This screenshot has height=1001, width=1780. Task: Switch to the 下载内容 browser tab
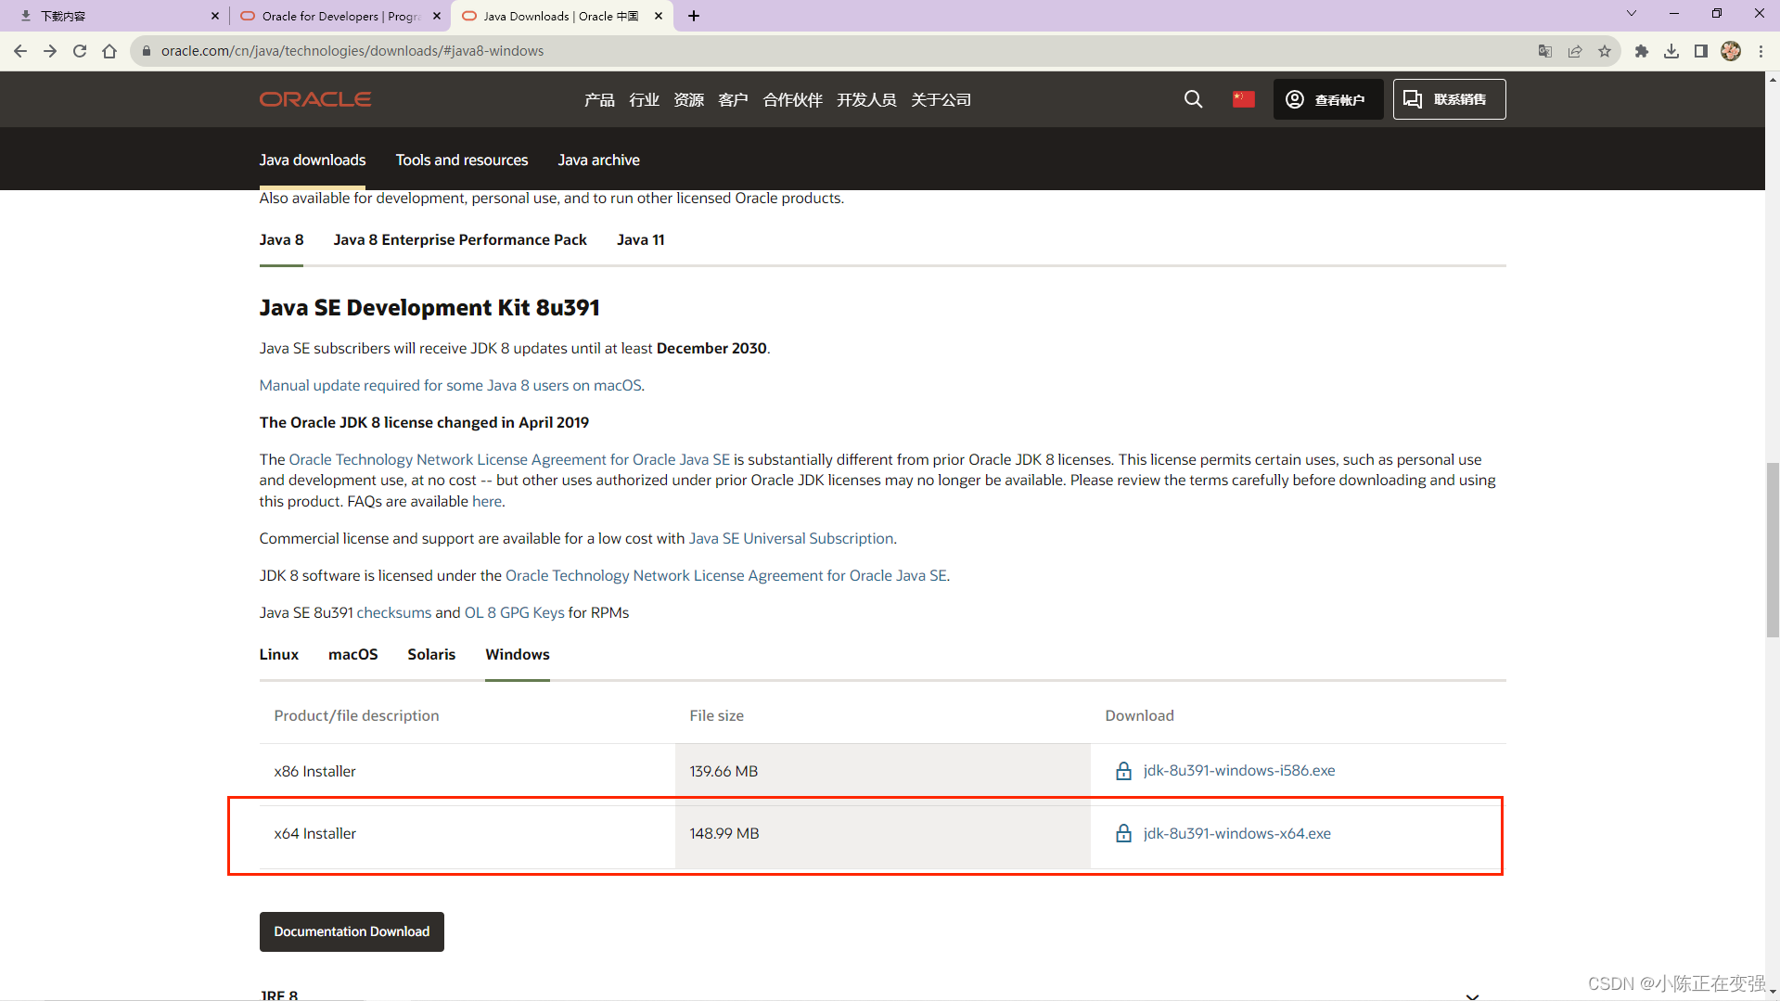[x=116, y=16]
